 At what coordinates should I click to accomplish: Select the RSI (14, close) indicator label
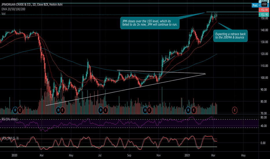coord(10,119)
